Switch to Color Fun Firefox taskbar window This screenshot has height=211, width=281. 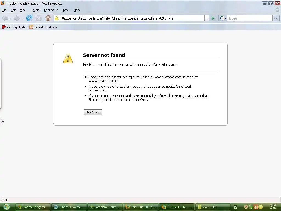click(141, 207)
